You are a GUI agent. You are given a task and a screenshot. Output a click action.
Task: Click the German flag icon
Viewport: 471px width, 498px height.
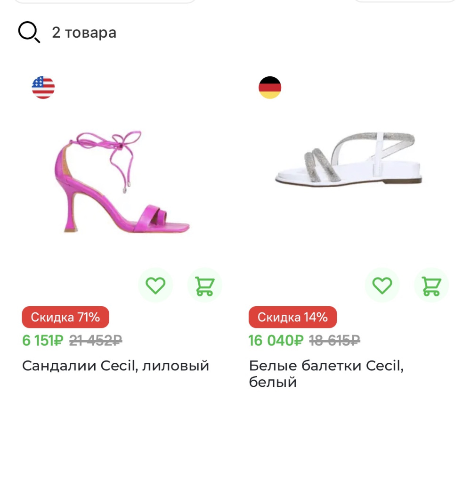click(x=270, y=88)
